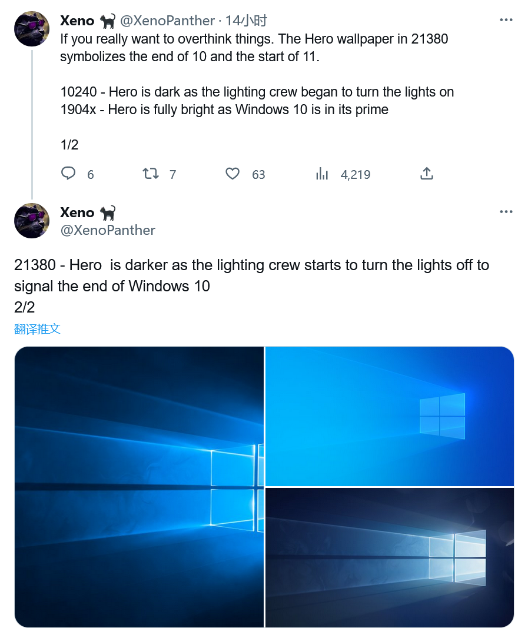Open the view analytics chart icon
The image size is (528, 638).
click(x=322, y=174)
